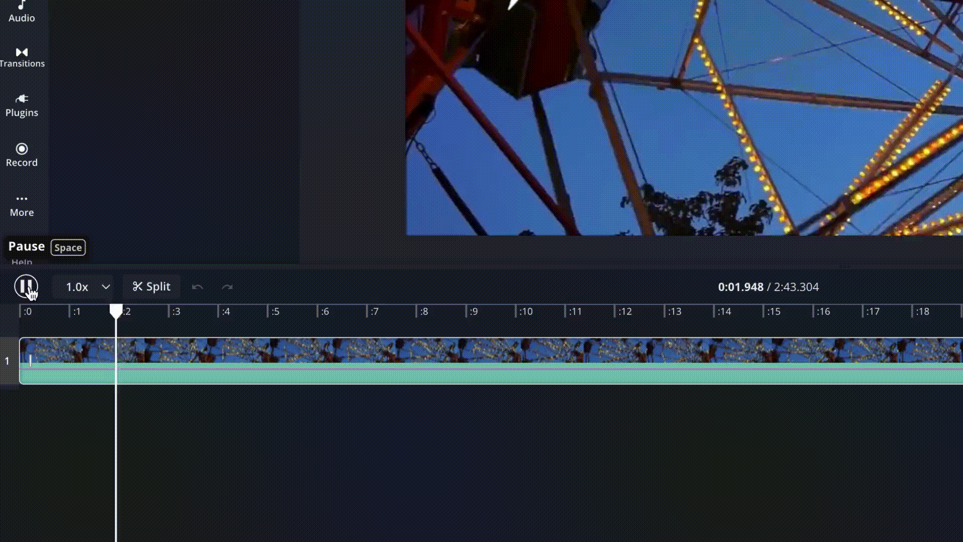
Task: Click the :5 mark on timeline ruler
Action: 275,312
